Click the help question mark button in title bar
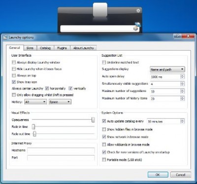The image size is (197, 184). 177,36
